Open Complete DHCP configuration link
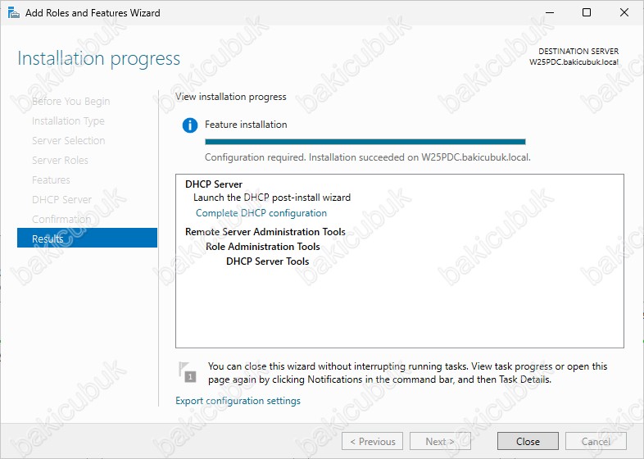 click(x=261, y=213)
